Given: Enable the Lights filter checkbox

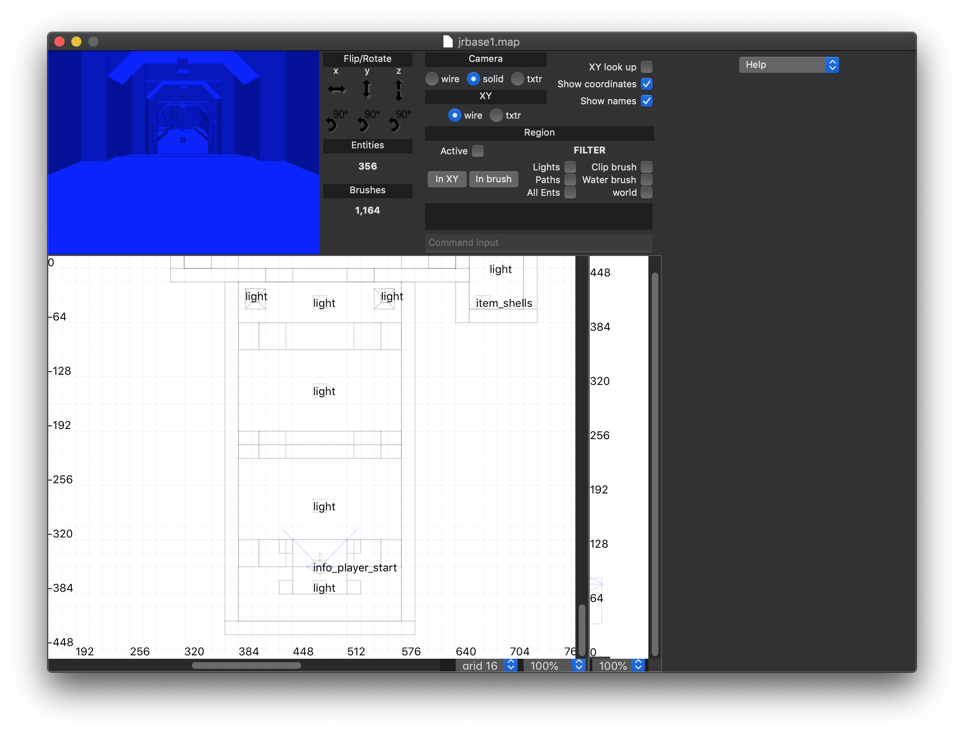Looking at the screenshot, I should pos(570,167).
